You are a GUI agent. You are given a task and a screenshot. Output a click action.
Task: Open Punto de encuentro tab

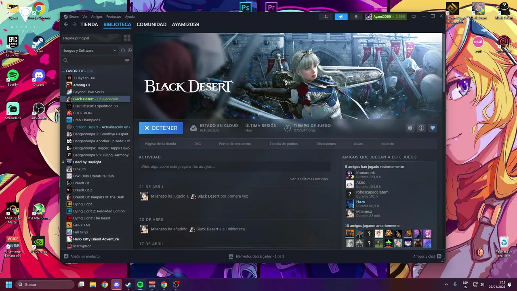coord(235,143)
